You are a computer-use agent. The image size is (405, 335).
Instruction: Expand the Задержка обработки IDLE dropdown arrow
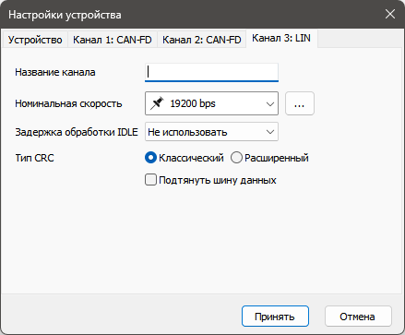pyautogui.click(x=270, y=132)
